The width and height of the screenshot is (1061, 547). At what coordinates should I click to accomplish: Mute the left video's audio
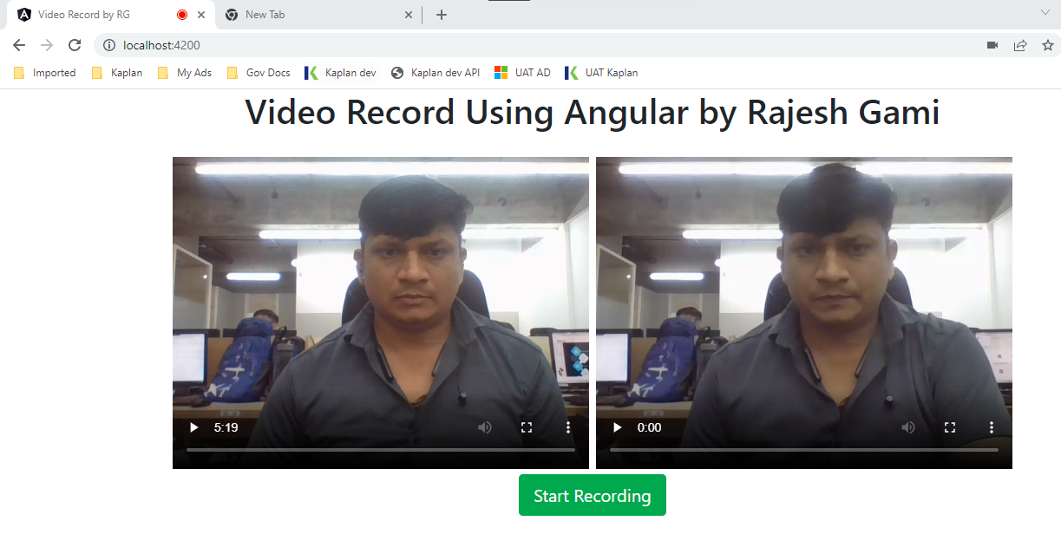[x=485, y=427]
